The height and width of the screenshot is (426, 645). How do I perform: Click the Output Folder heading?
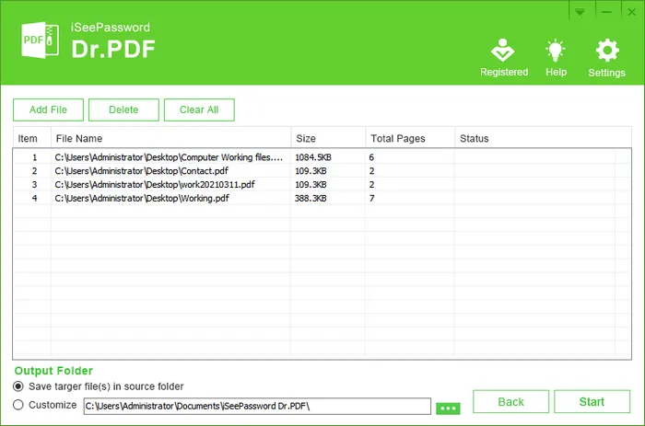point(53,371)
